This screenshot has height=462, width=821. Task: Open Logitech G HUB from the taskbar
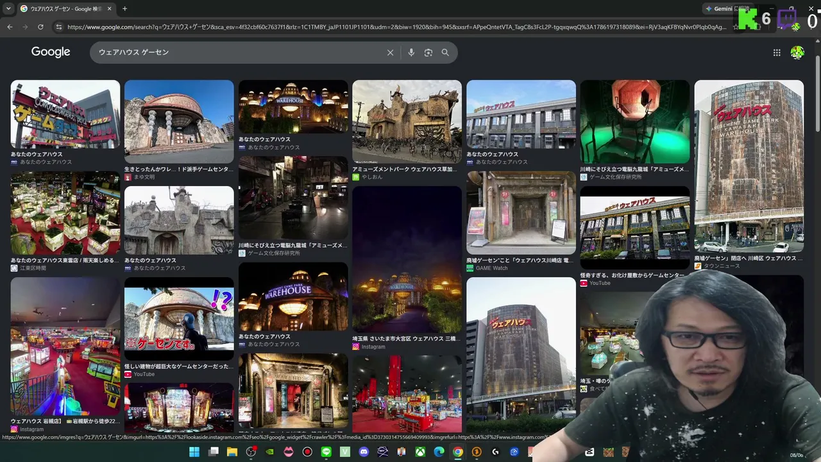coord(495,452)
